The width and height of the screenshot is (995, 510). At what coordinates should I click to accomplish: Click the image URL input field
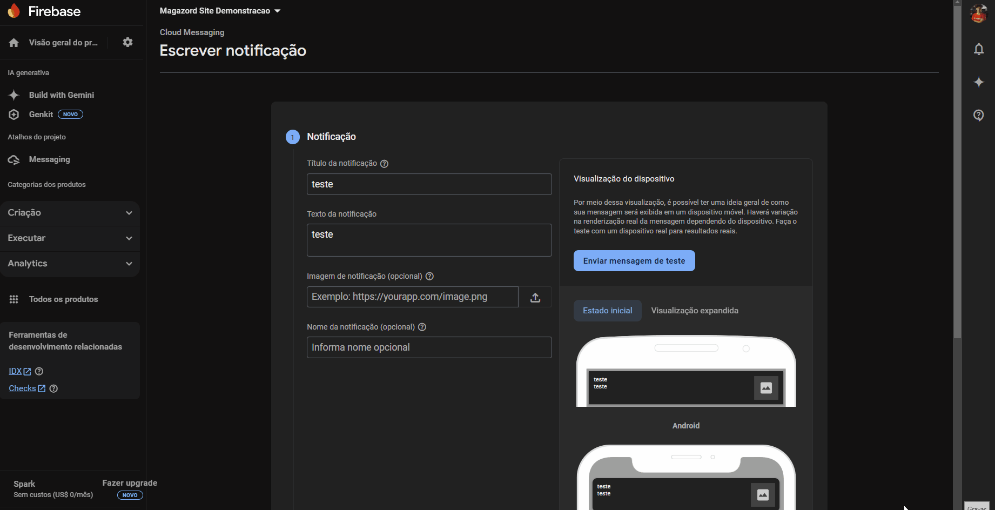tap(413, 297)
